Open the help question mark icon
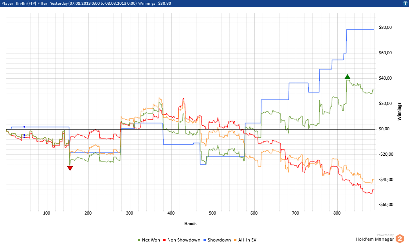Screen dimensions: 409x245 (x=405, y=3)
